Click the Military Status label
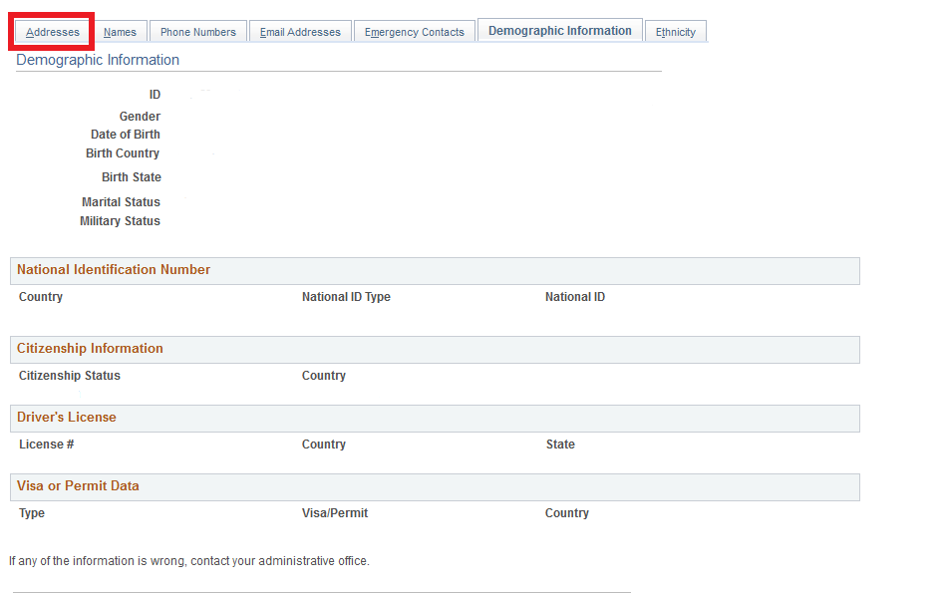 [120, 221]
